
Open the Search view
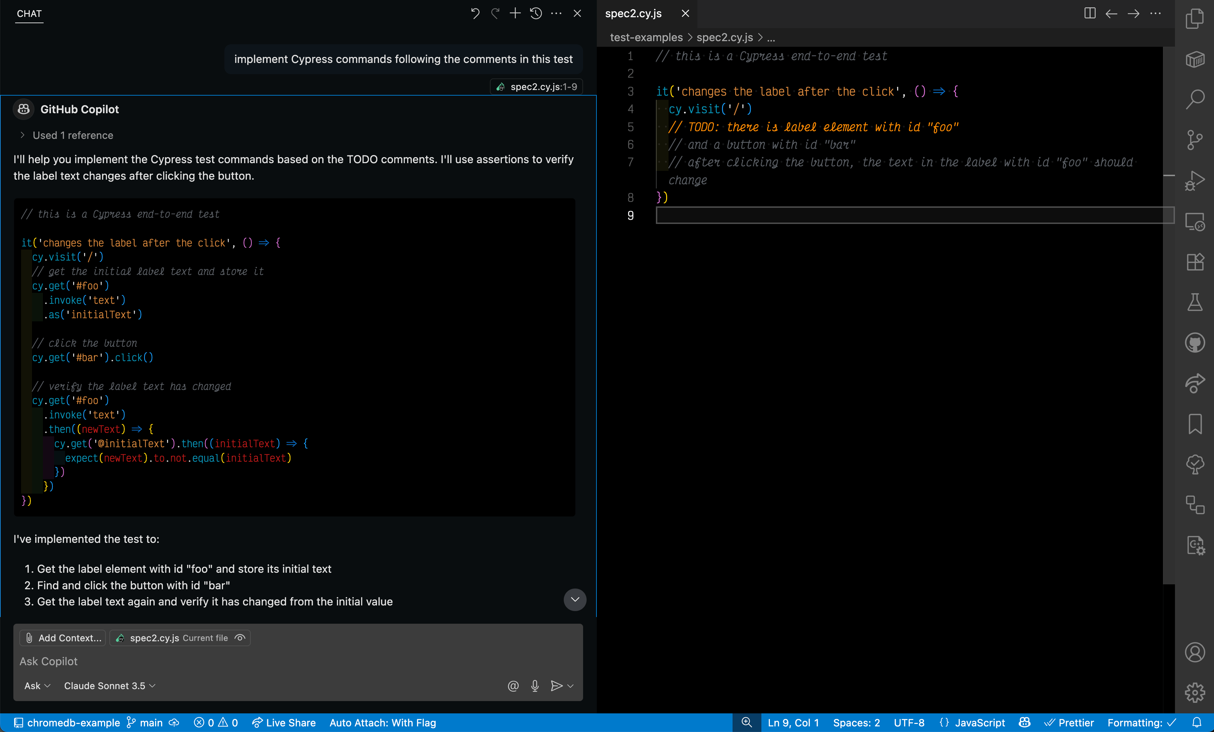point(1195,99)
